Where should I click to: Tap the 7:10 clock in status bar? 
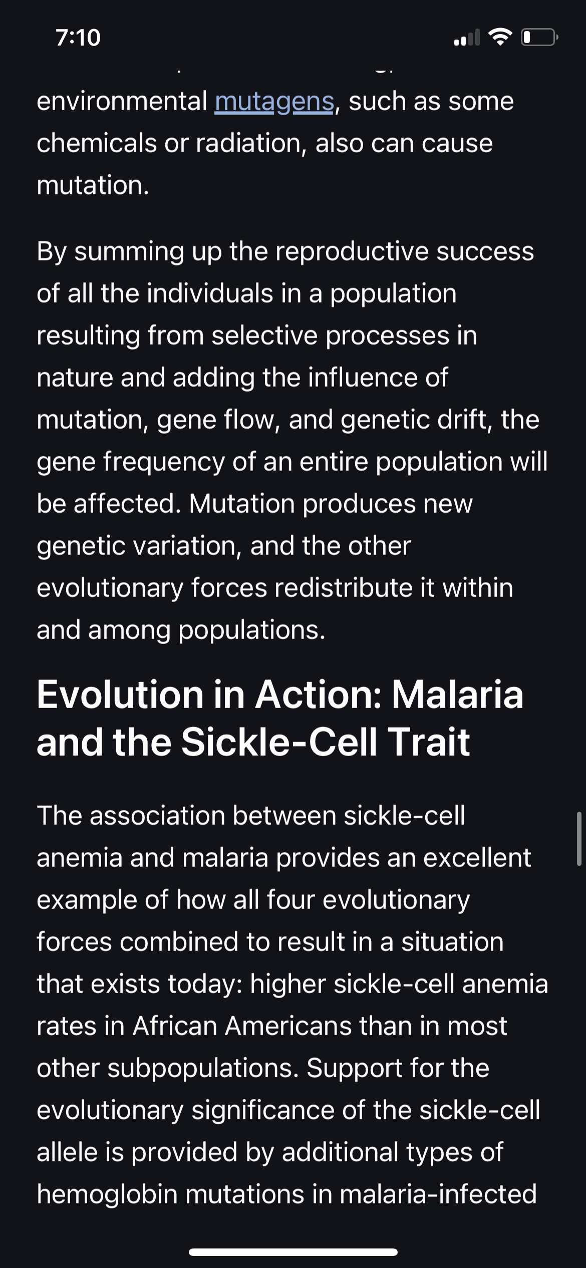point(78,38)
